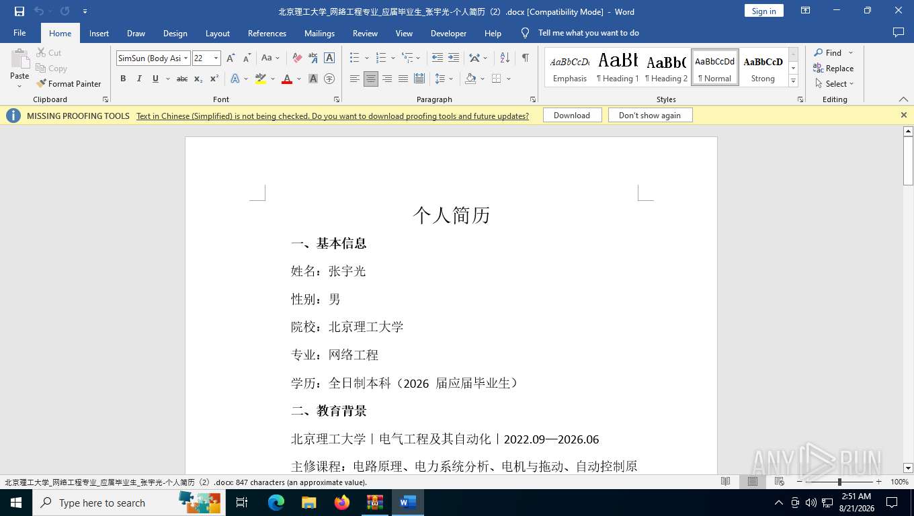
Task: Align text left
Action: tap(354, 79)
